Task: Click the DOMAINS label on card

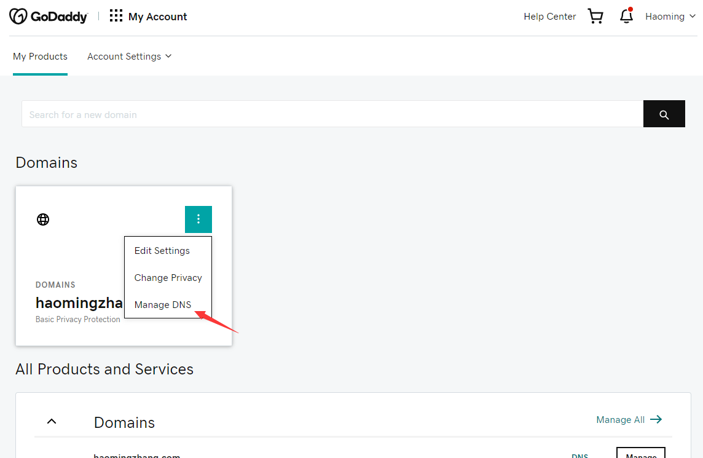Action: coord(55,285)
